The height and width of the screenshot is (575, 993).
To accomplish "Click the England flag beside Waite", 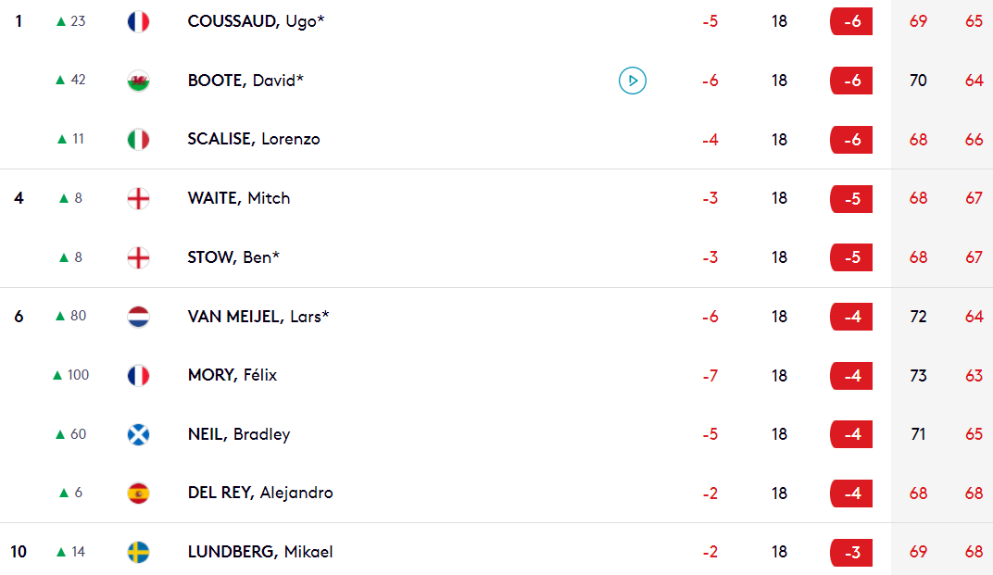I will click(x=138, y=199).
